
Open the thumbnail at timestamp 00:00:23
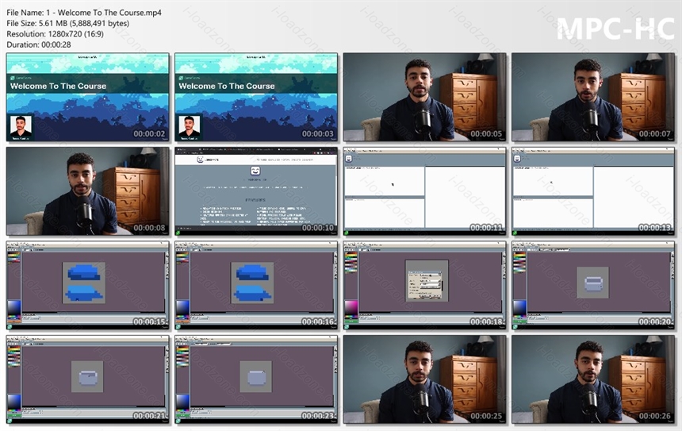pyautogui.click(x=255, y=379)
